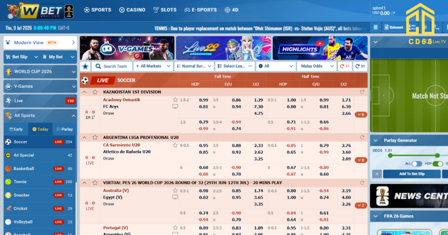Favorite the CA Sarmiento U20 match star
Viewport: 448px width, 235px height.
pos(175,145)
